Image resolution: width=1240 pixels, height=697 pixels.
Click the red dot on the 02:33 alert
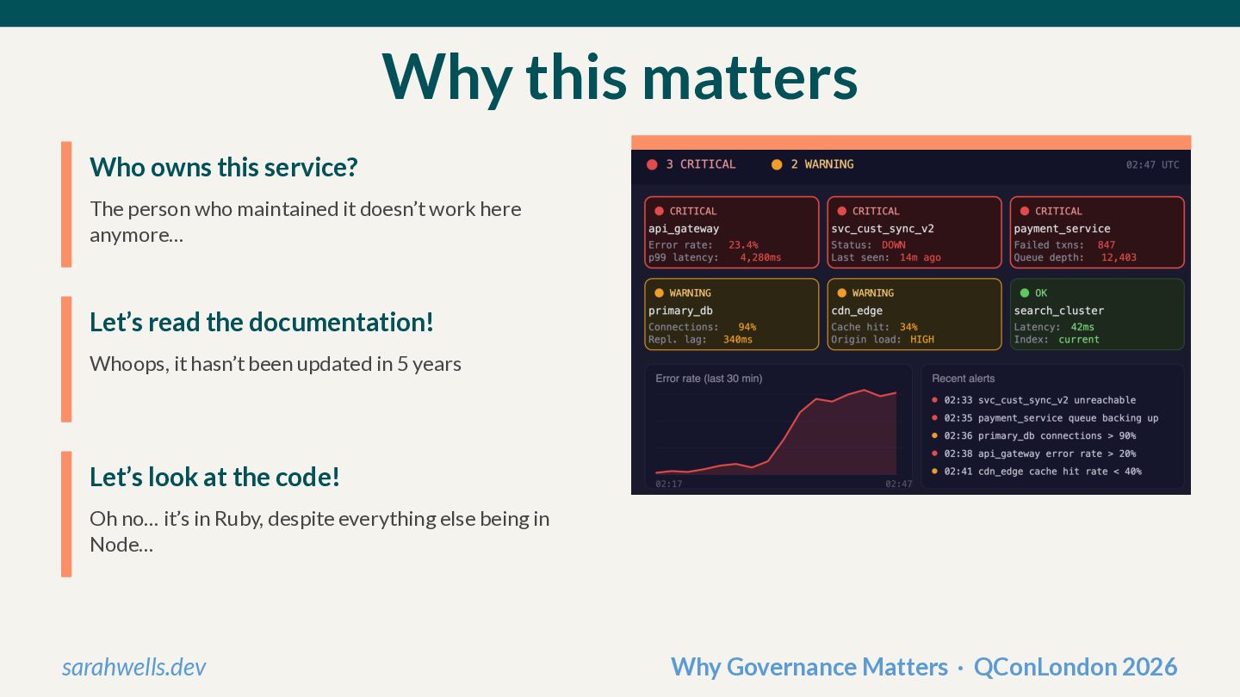coord(935,400)
